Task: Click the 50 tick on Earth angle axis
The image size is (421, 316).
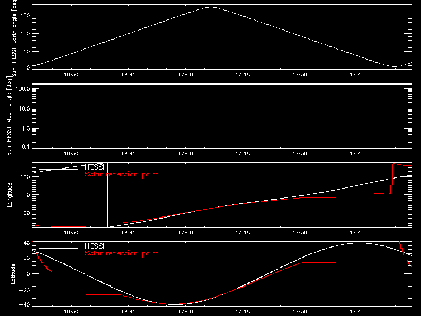Action: pos(27,51)
